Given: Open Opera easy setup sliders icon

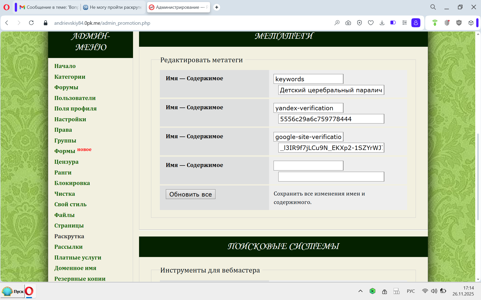Looking at the screenshot, I should [404, 23].
